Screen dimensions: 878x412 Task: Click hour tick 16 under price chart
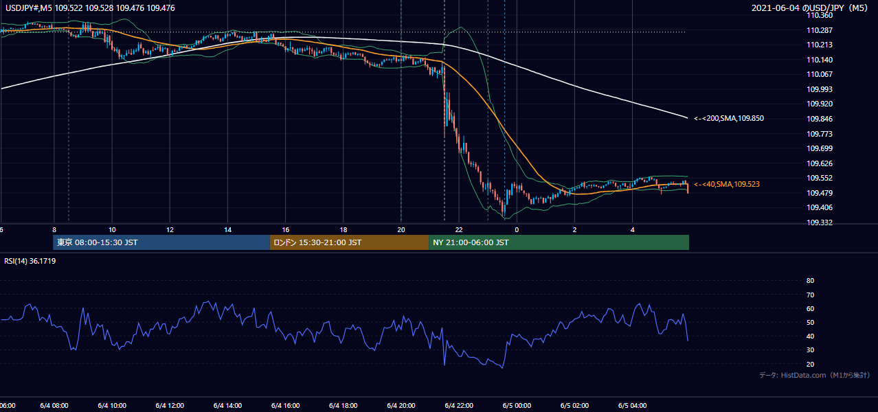click(x=285, y=229)
